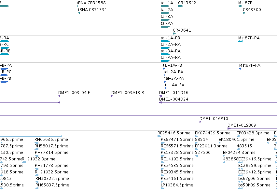Select the RH21773.5prime EST label
Image resolution: width=277 pixels, height=190 pixels.
click(51, 166)
